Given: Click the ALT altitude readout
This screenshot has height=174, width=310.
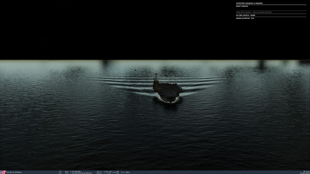Looking at the screenshot, I should pos(64,173).
